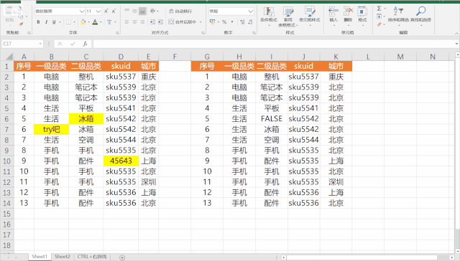
Task: Toggle Bold formatting
Action: tap(38, 22)
